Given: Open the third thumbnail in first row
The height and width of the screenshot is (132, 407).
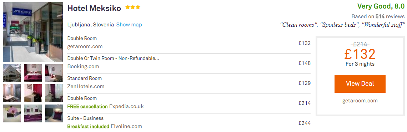Looking at the screenshot, I should pos(54,73).
